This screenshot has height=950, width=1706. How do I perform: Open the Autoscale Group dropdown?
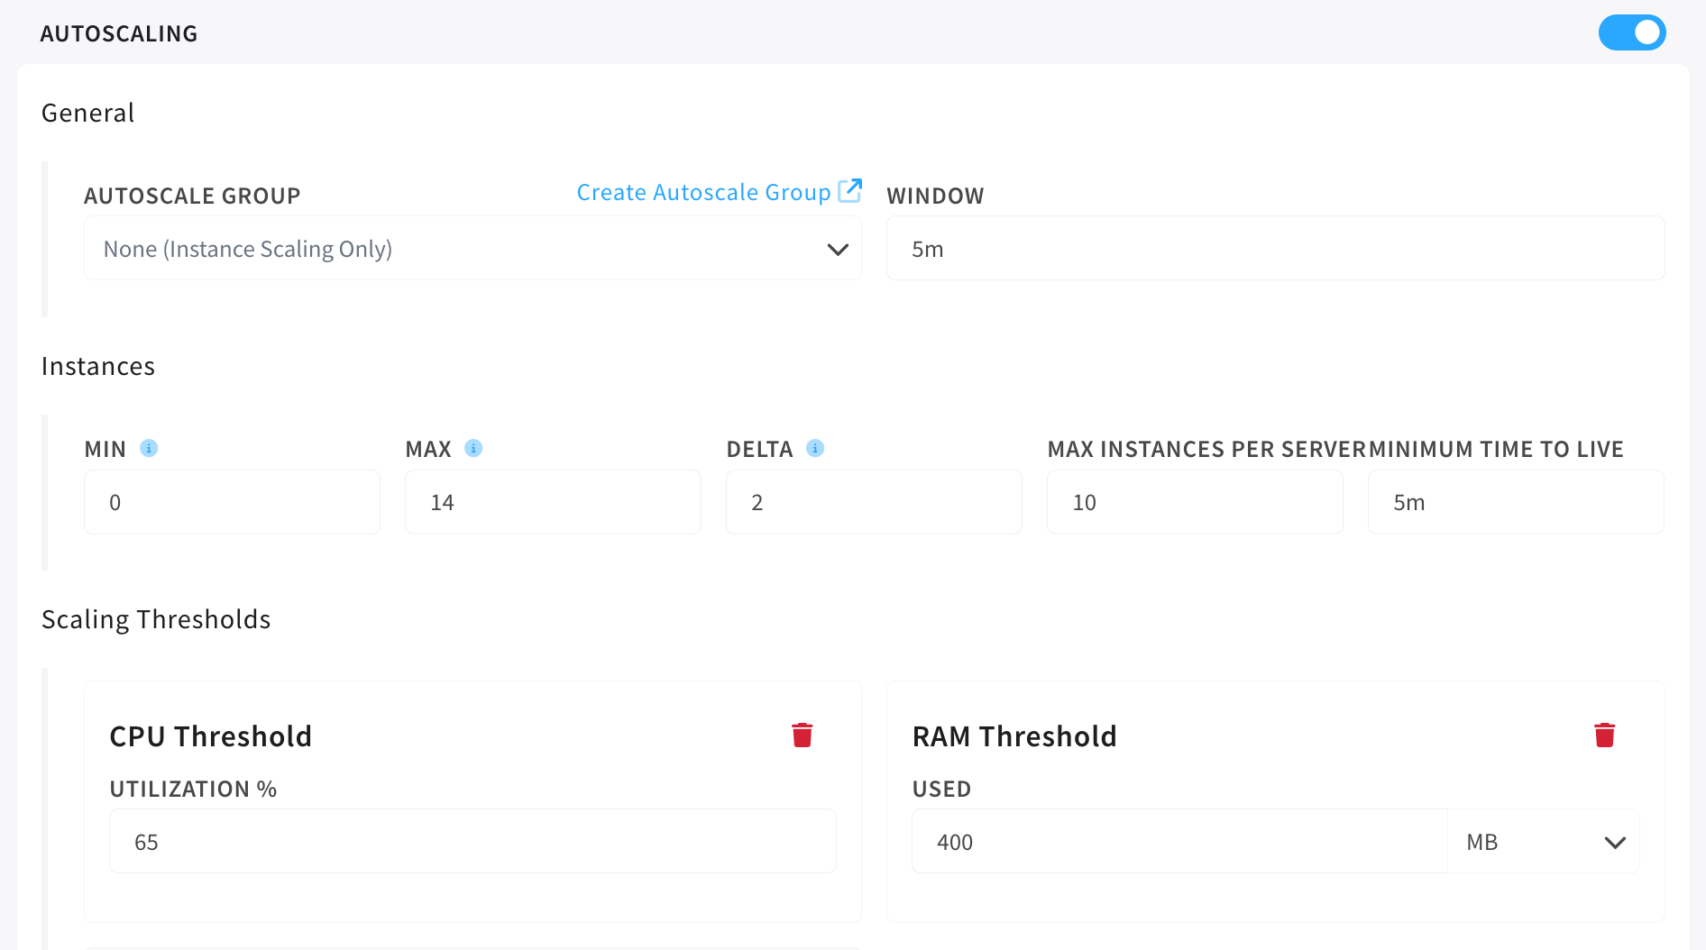pyautogui.click(x=472, y=249)
